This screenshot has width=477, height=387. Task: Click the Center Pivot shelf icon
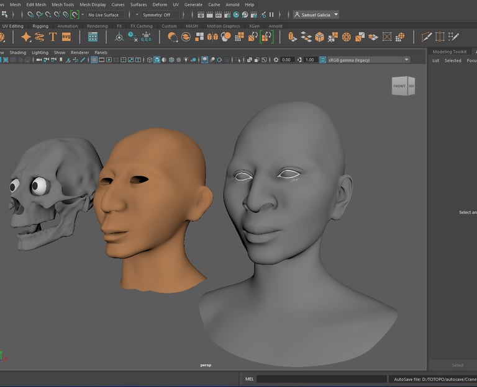(x=119, y=37)
